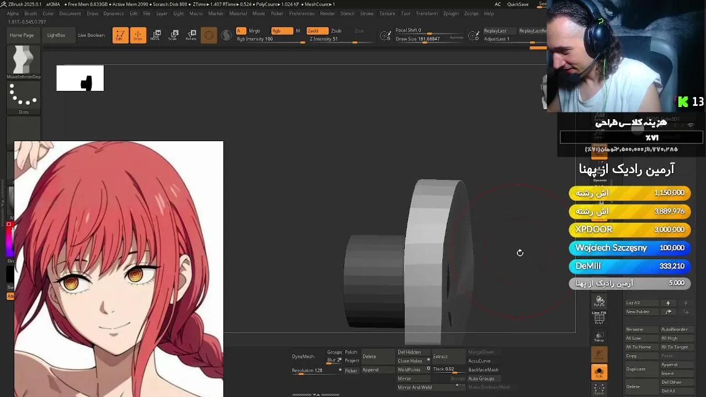Click the DynaMesh button
Screen dimensions: 706x397
303,357
